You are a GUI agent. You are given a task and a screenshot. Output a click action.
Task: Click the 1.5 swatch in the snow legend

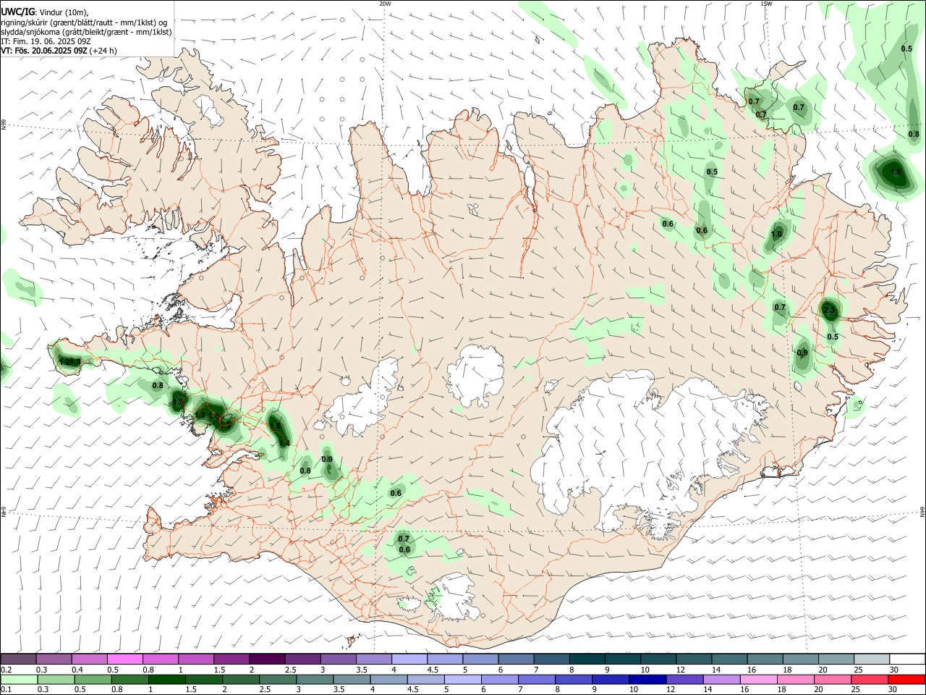click(x=231, y=660)
